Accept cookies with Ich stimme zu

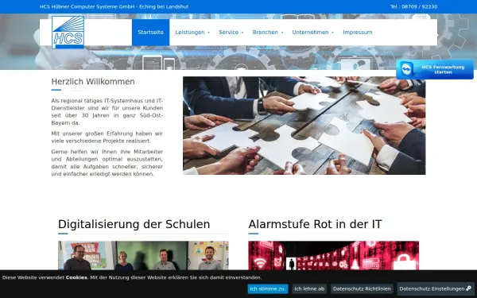pos(268,288)
